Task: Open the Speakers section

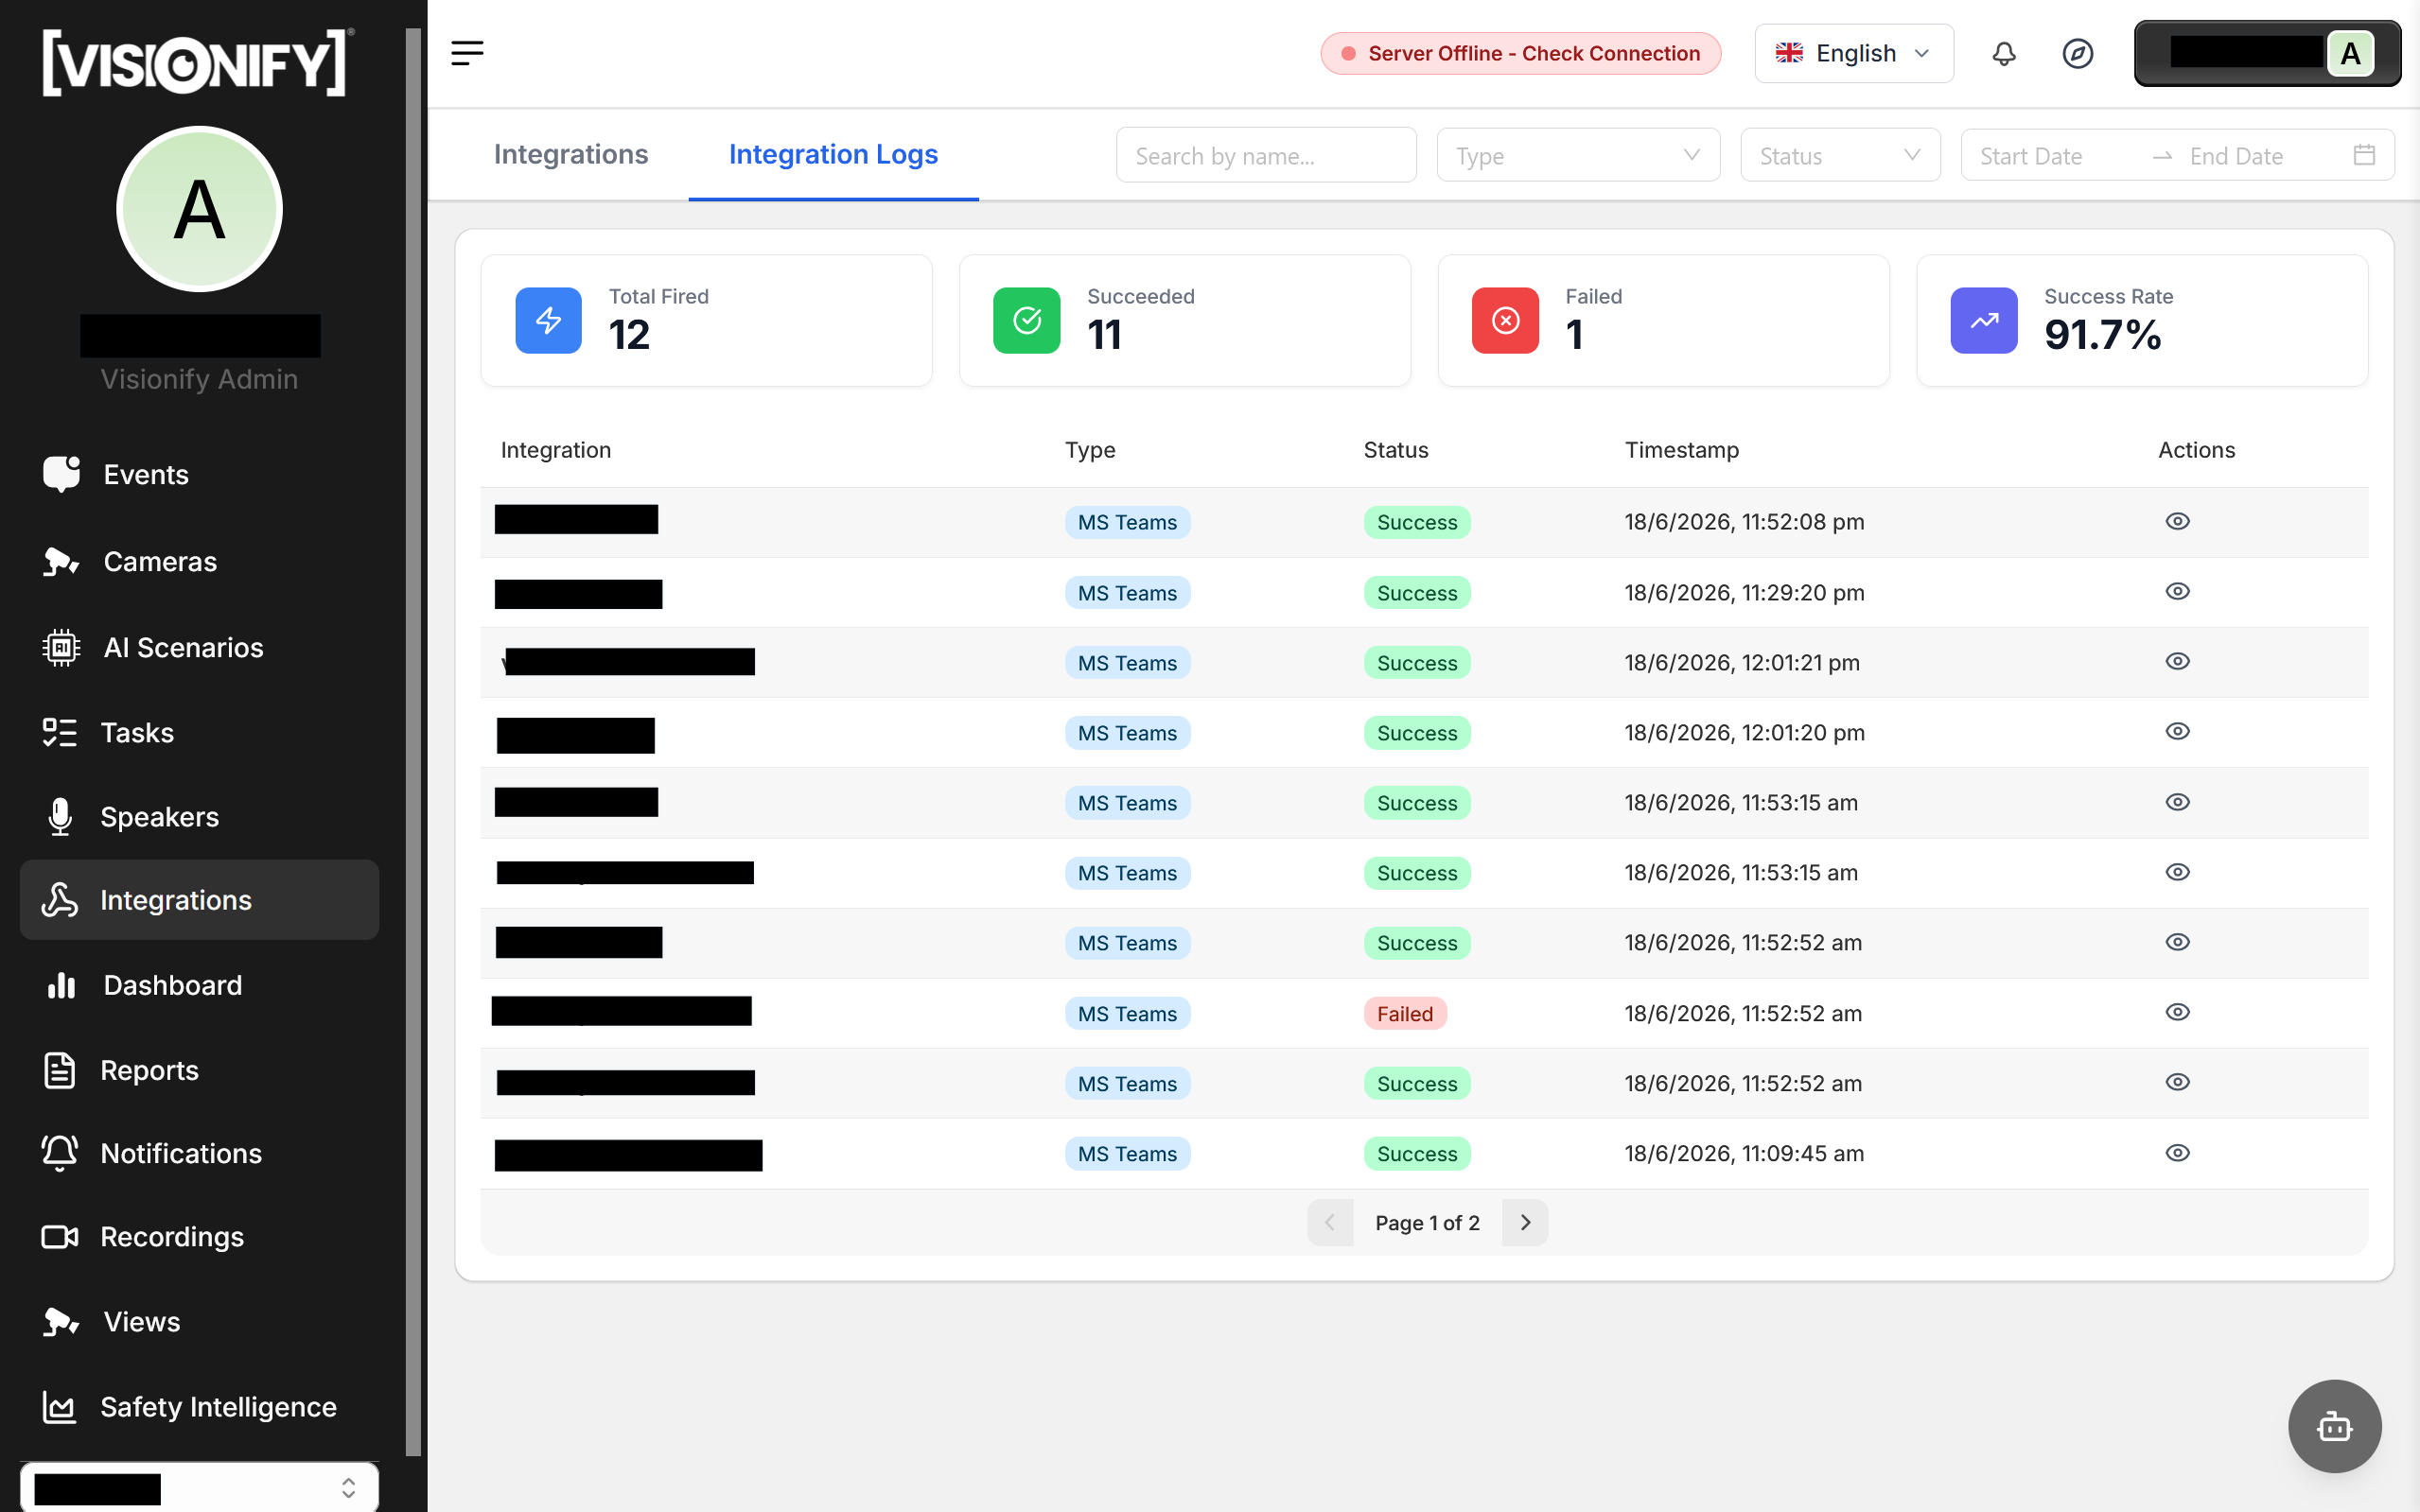Action: click(x=199, y=816)
